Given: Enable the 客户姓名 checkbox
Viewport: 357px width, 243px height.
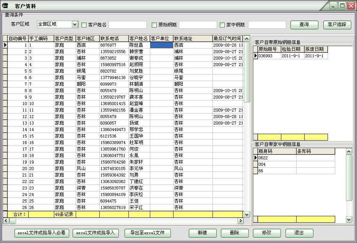Looking at the screenshot, I should tap(84, 25).
